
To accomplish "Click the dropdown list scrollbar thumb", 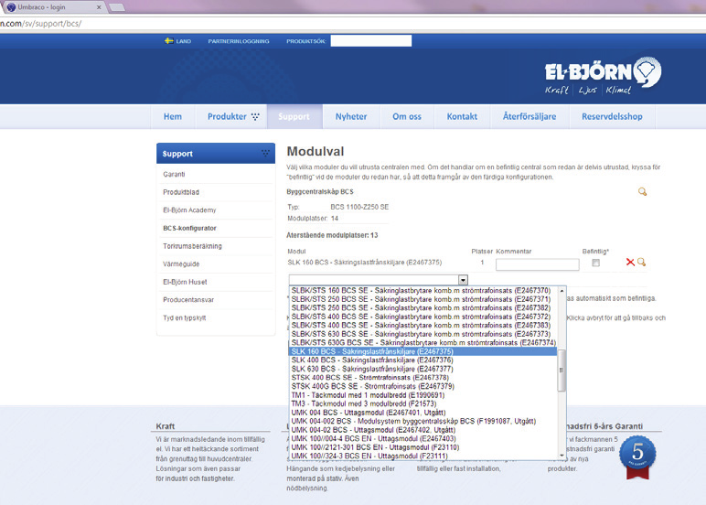I will pyautogui.click(x=562, y=370).
